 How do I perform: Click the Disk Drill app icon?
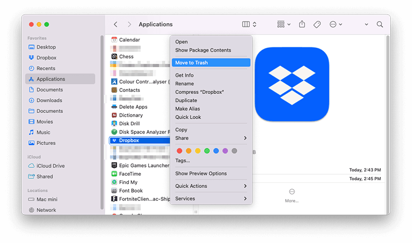click(114, 124)
